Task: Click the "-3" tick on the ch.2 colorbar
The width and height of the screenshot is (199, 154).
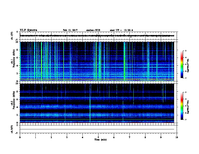Action: [185, 92]
